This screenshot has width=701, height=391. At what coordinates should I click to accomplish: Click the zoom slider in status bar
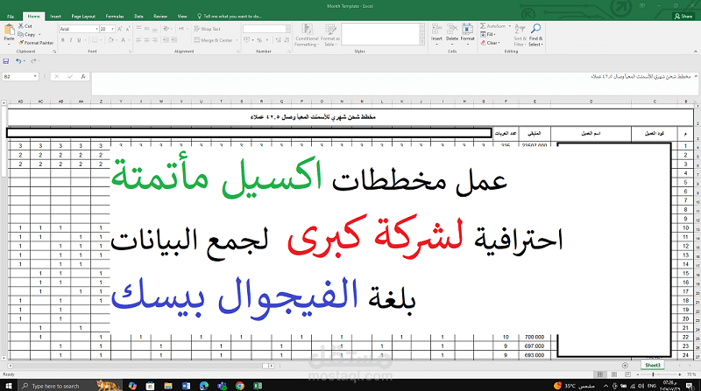[x=654, y=374]
